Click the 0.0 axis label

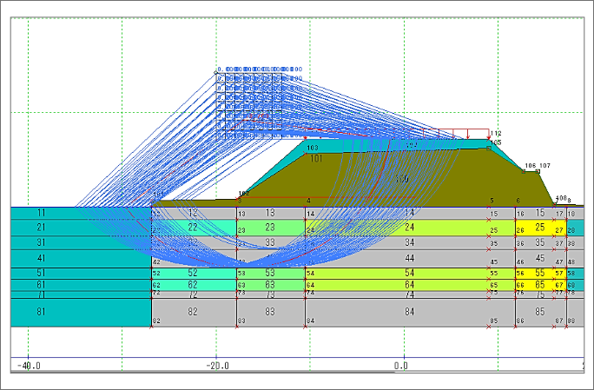401,366
